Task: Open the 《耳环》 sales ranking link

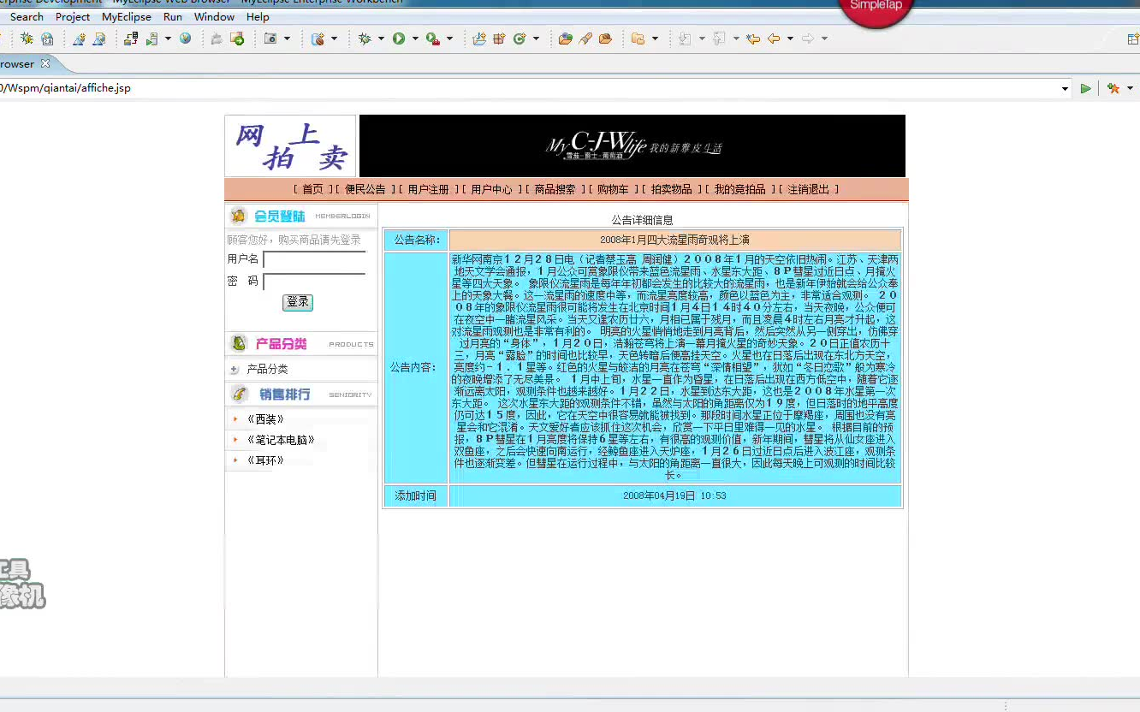Action: coord(264,460)
